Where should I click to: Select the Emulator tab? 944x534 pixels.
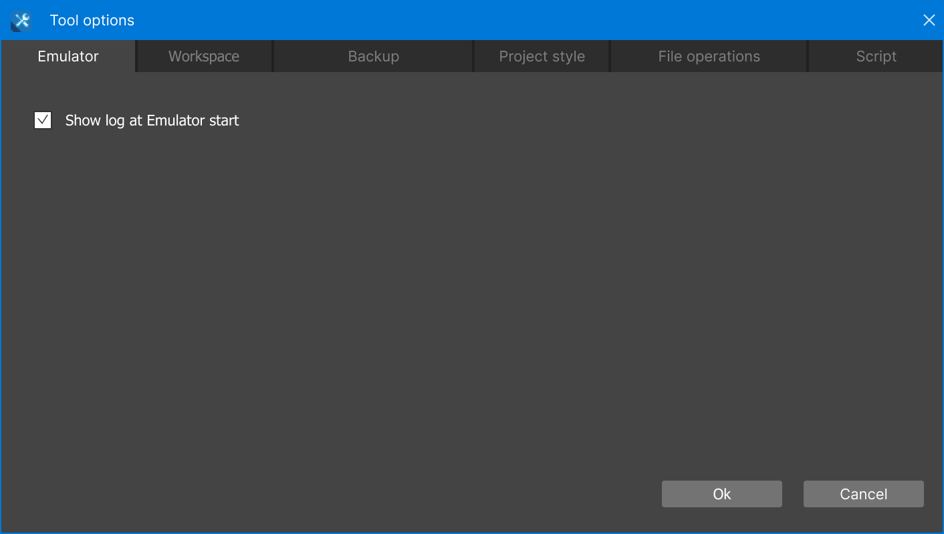[68, 57]
